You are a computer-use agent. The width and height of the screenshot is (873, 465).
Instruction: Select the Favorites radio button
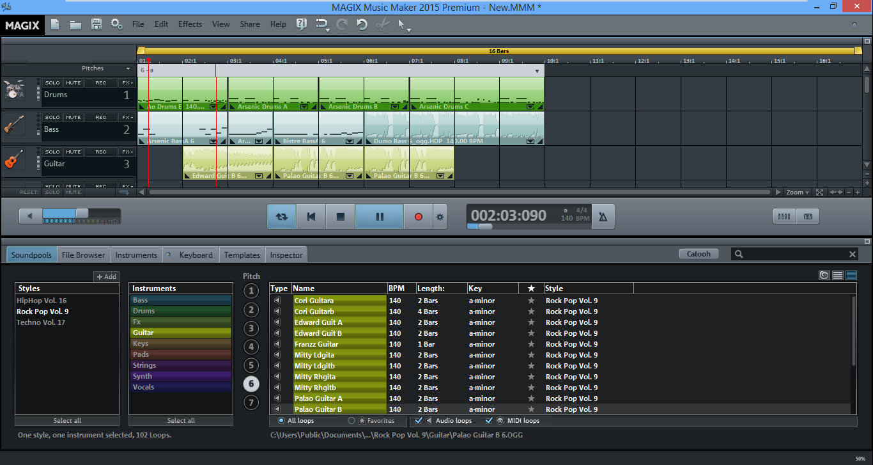tap(352, 421)
